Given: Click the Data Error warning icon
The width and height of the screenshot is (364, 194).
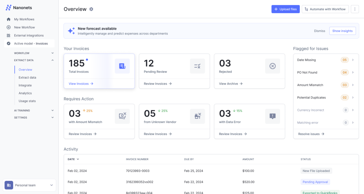Looking at the screenshot, I should coord(272,116).
